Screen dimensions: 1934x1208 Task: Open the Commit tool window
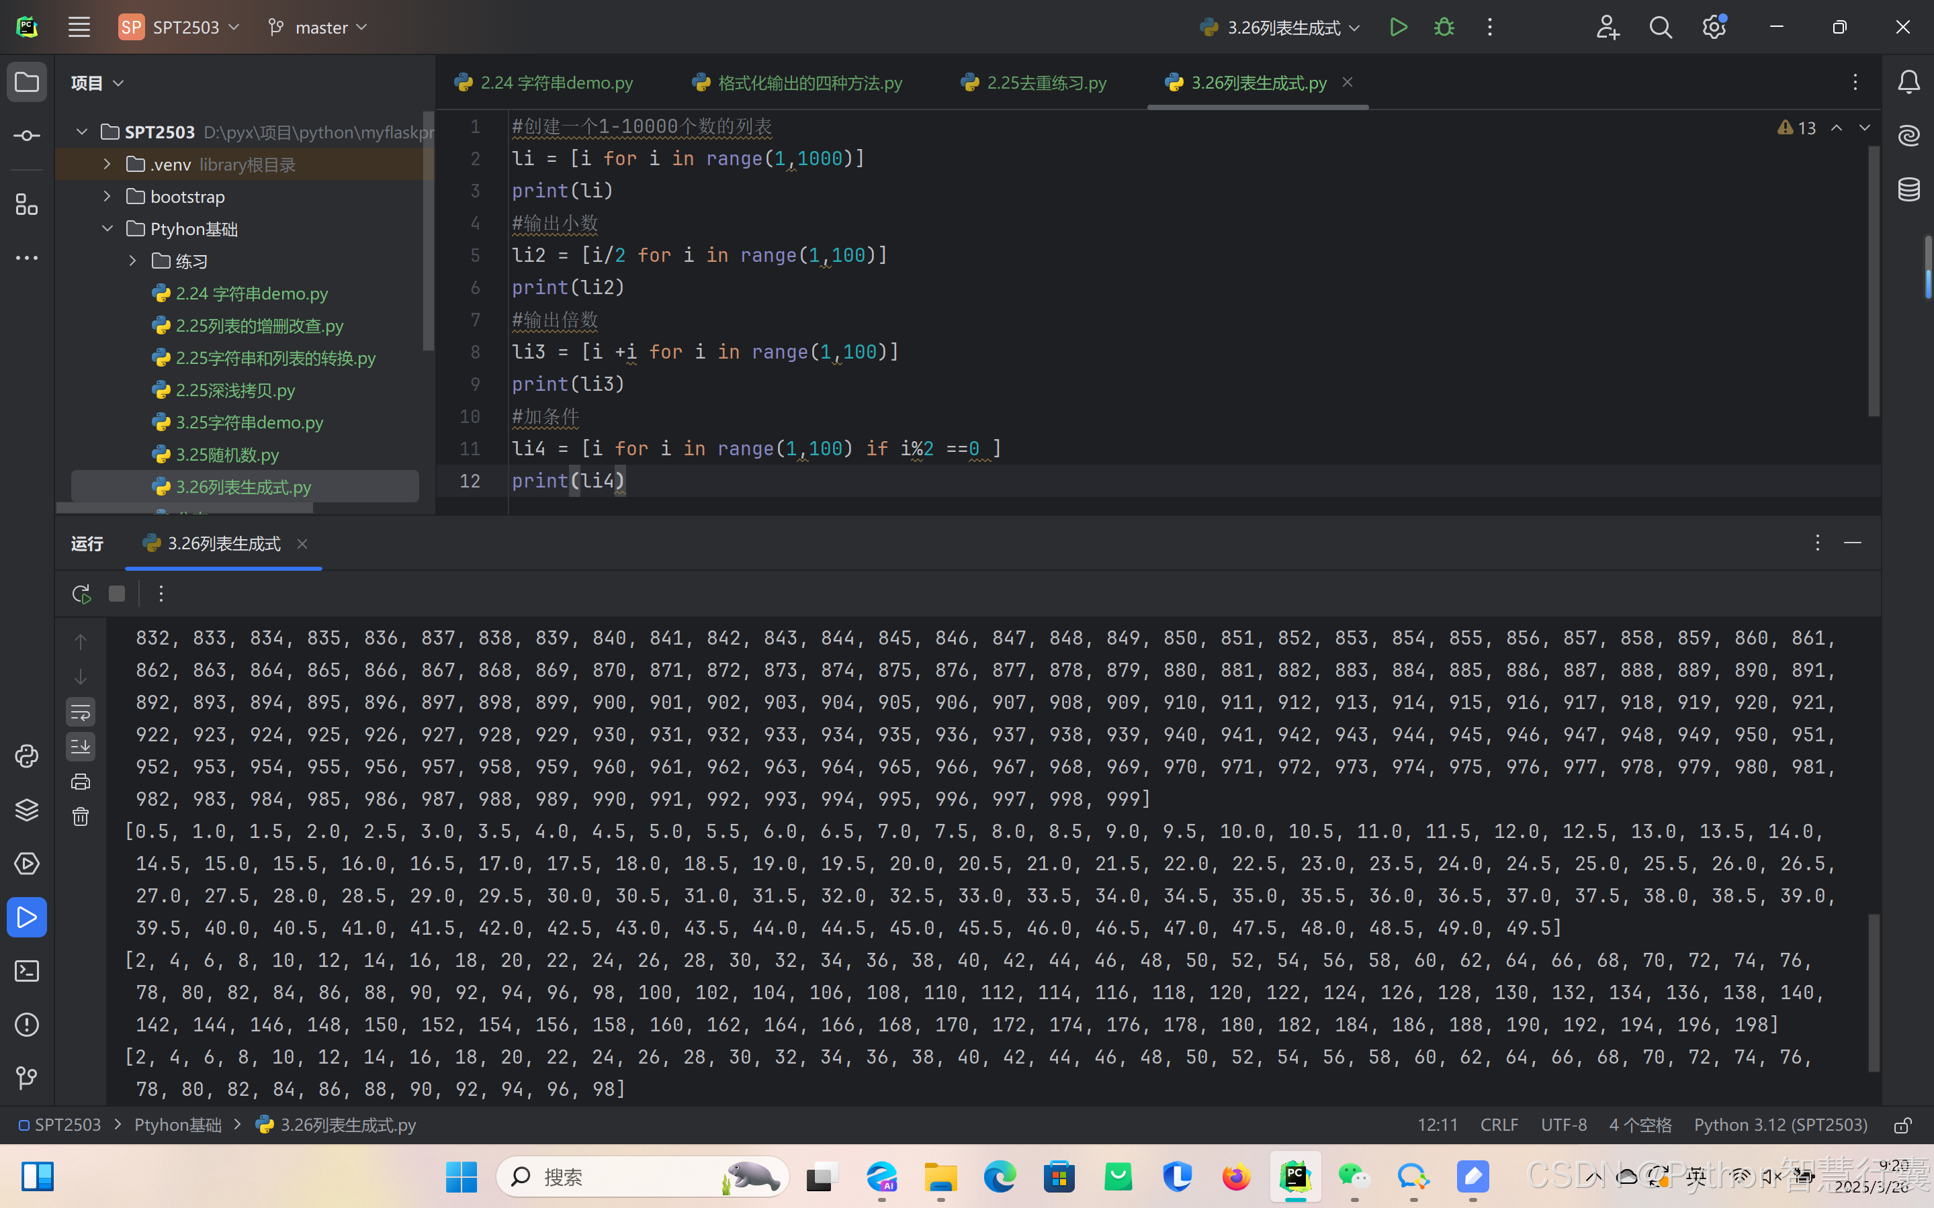pyautogui.click(x=26, y=136)
